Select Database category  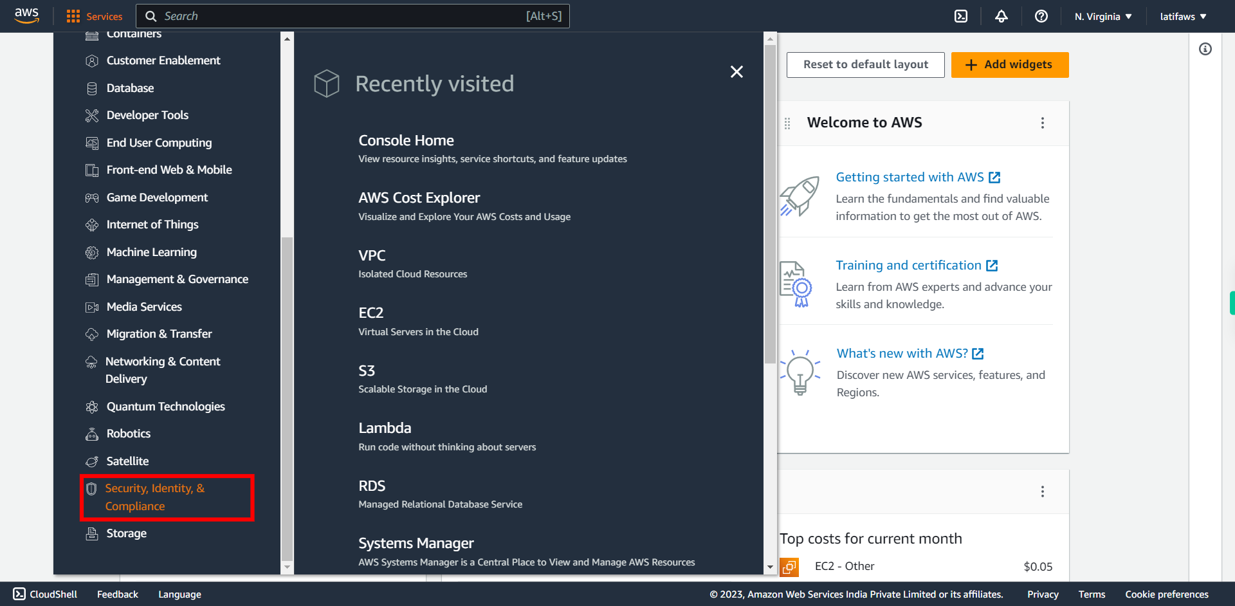tap(130, 88)
